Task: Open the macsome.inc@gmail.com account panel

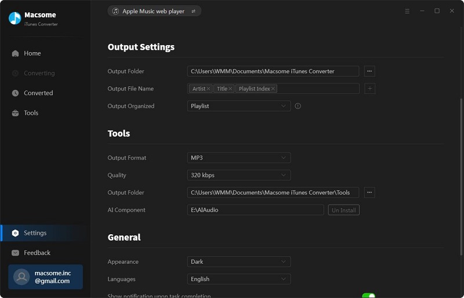Action: pos(46,277)
